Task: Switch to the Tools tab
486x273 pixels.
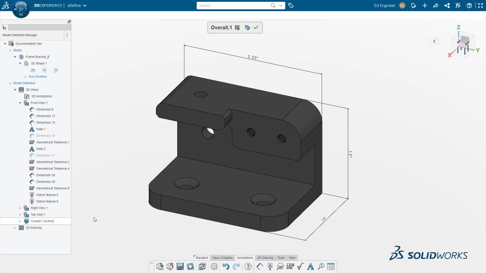Action: 281,257
